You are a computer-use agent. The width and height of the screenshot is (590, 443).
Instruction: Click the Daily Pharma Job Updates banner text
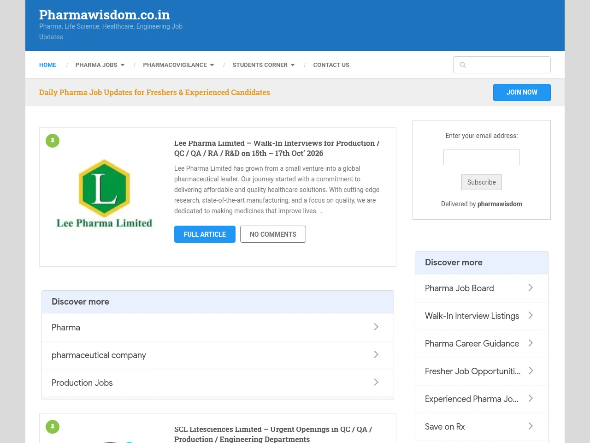tap(154, 92)
